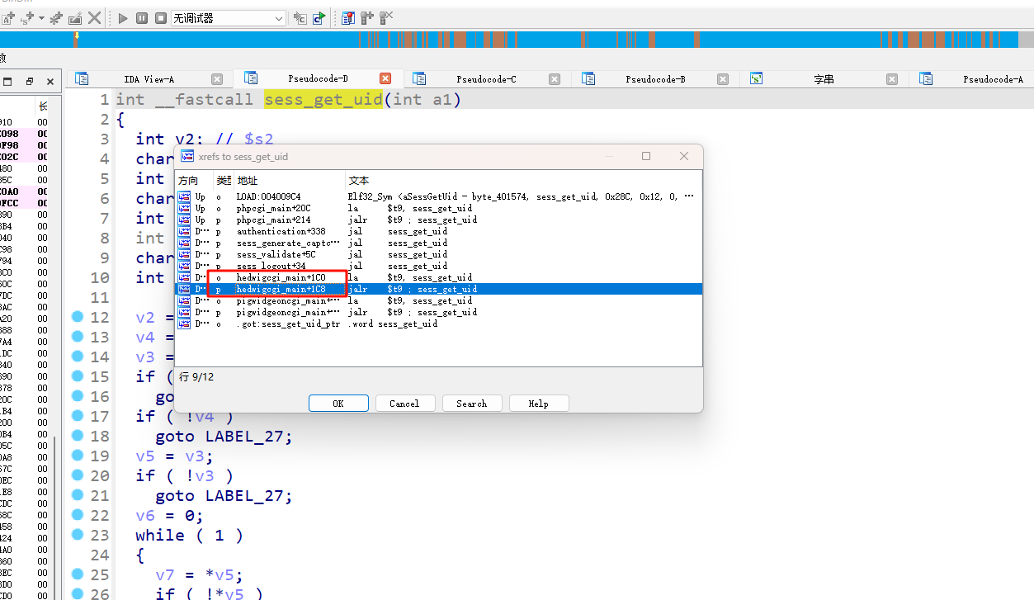Close the IDA View-A tab
This screenshot has height=600, width=1034.
[x=217, y=79]
